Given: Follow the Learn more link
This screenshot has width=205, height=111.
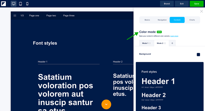Looking at the screenshot, I should (x=174, y=36).
